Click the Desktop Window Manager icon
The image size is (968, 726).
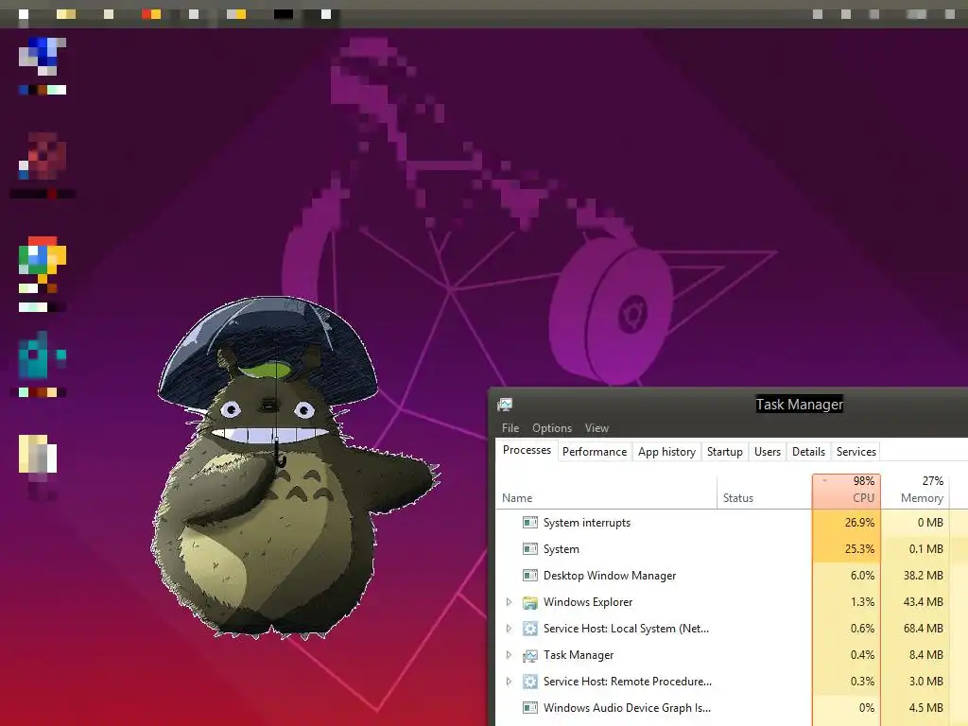point(529,576)
